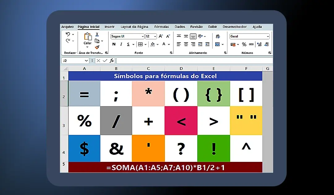Toggle Wrap Text in Alinhamento group
Viewport: 334px width, 195px height.
tap(218, 36)
